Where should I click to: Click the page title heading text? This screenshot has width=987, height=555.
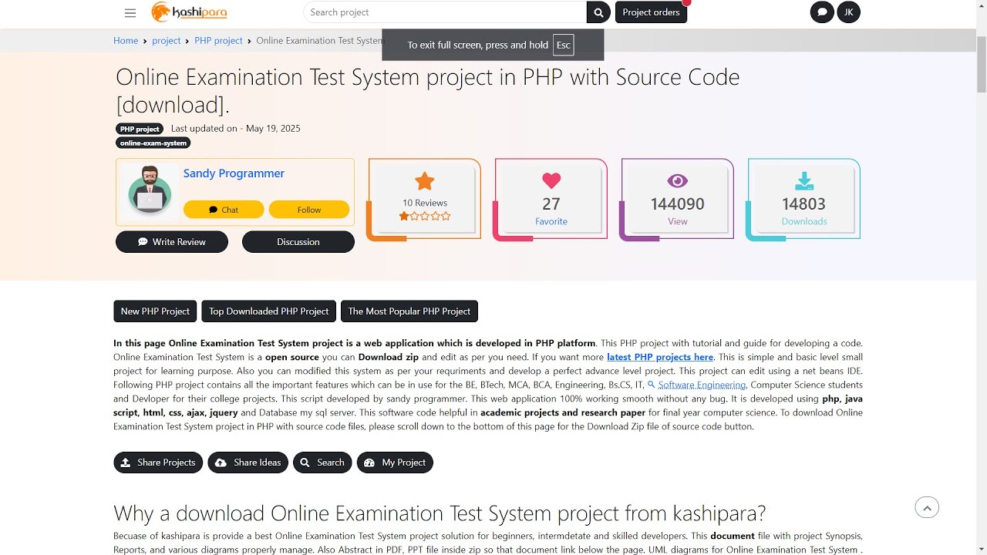point(427,90)
